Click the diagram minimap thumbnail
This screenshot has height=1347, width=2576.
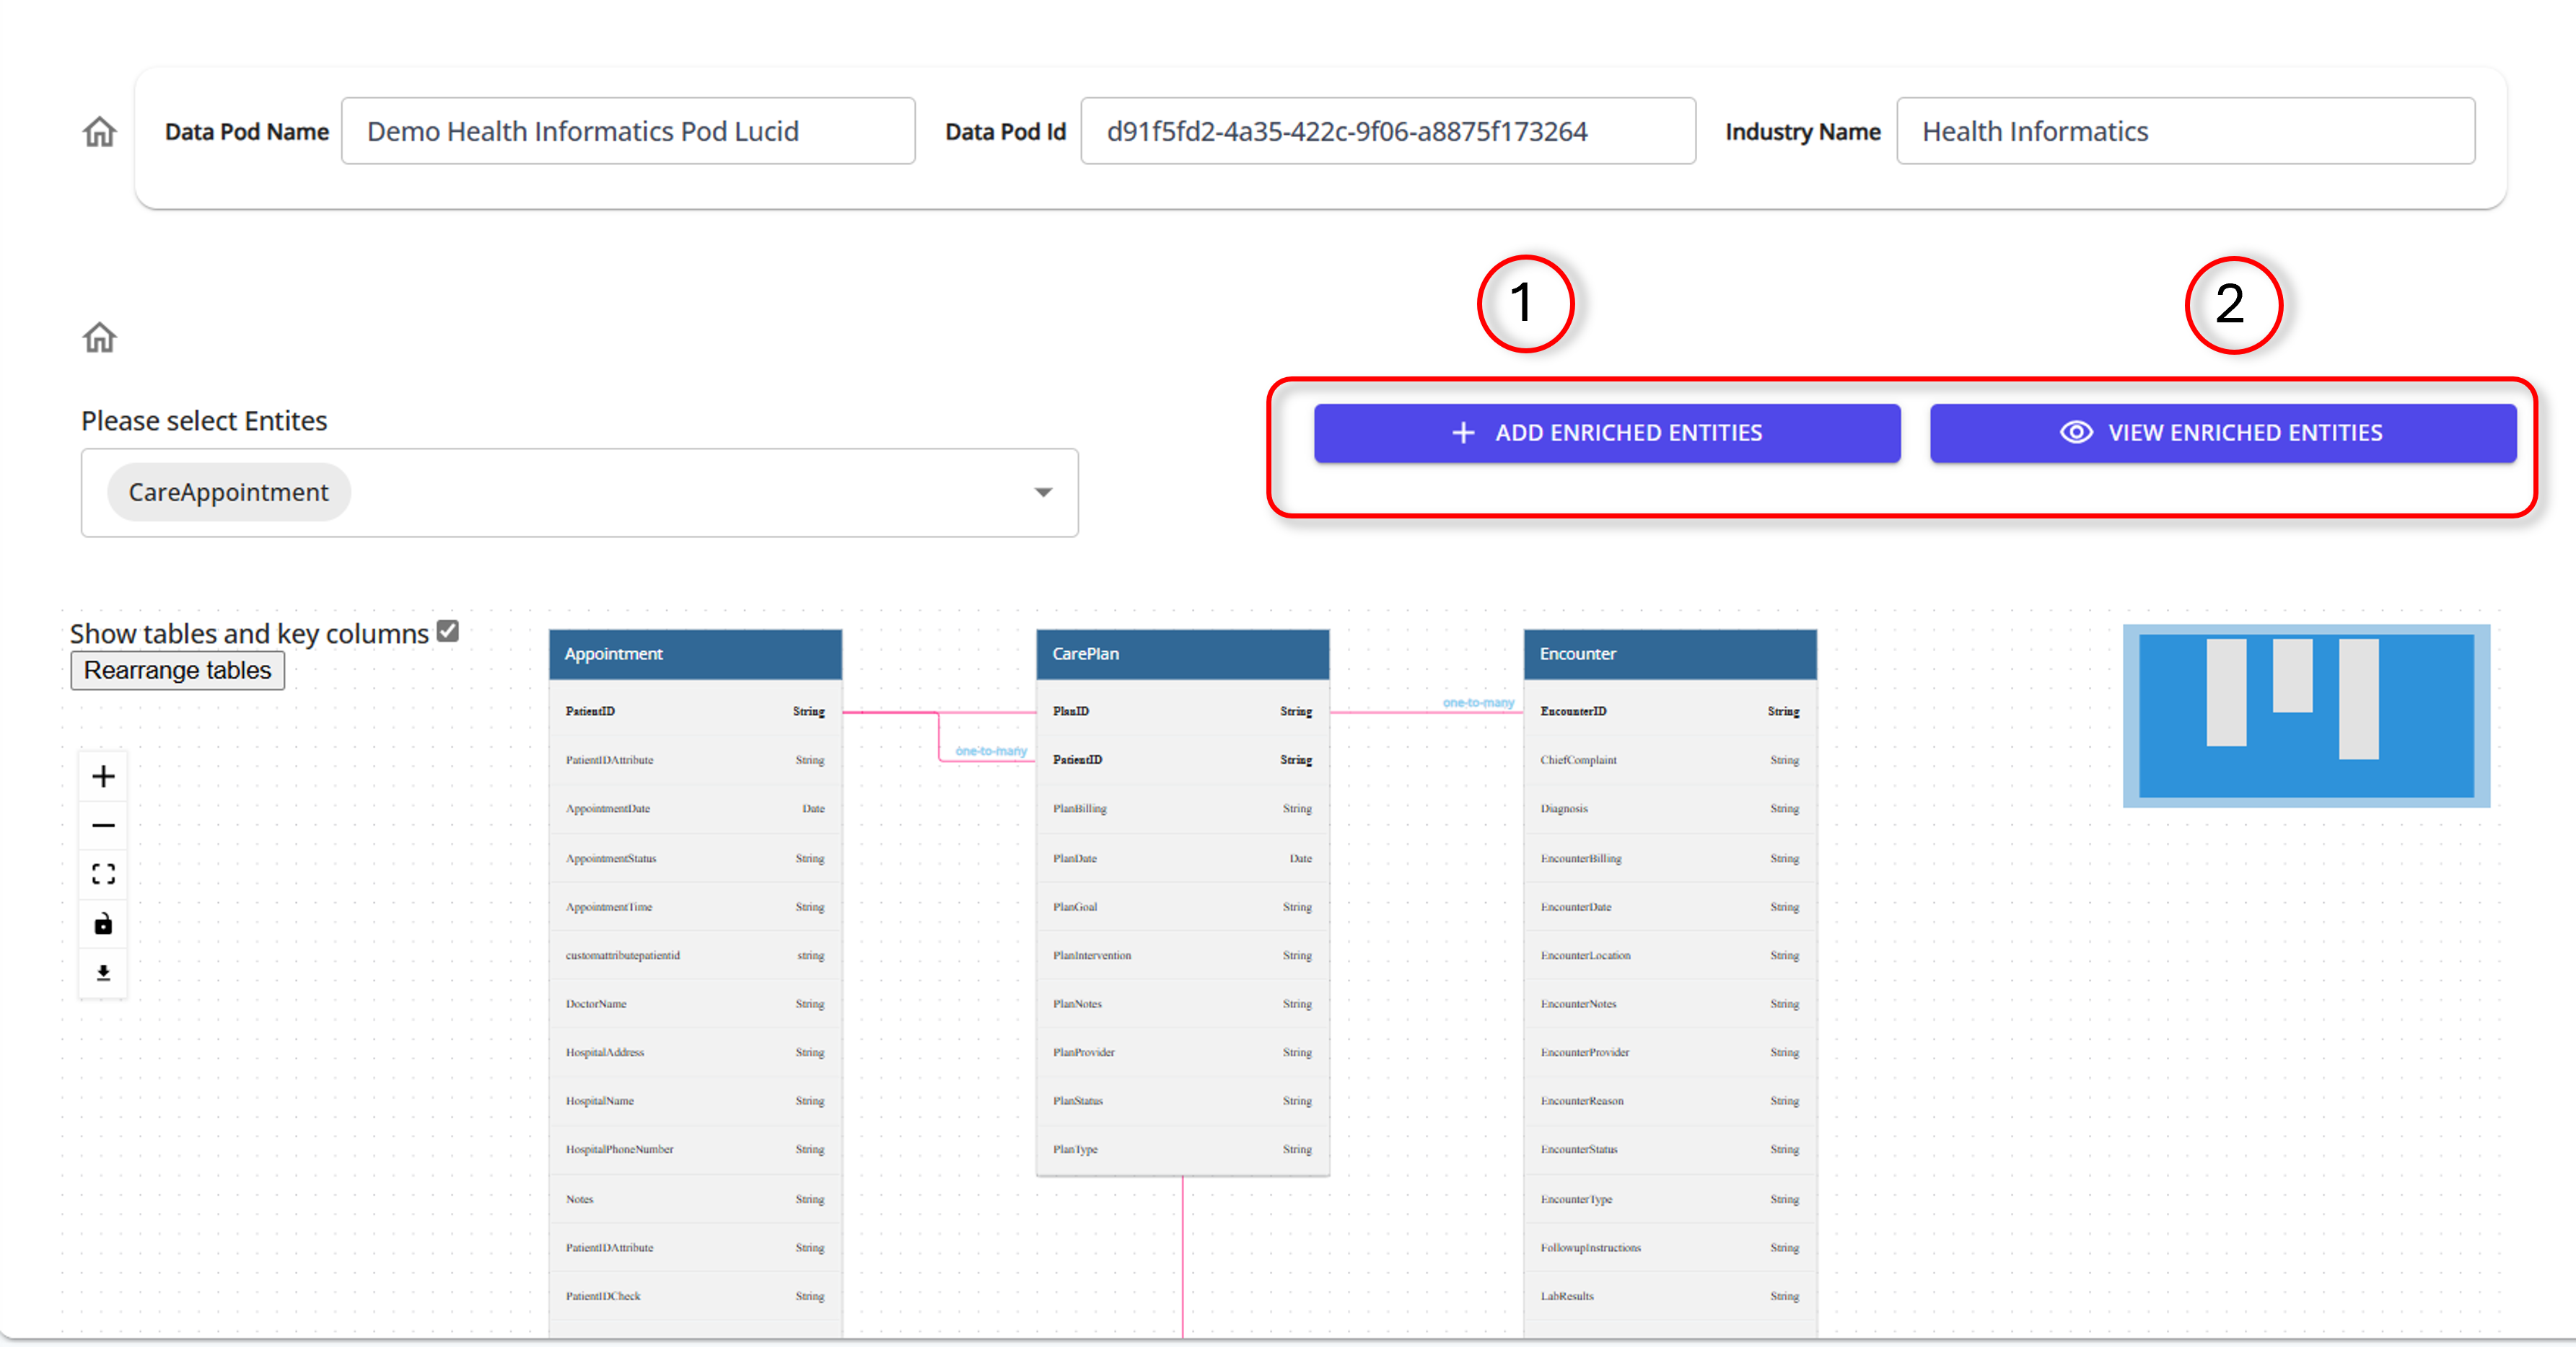pyautogui.click(x=2306, y=717)
